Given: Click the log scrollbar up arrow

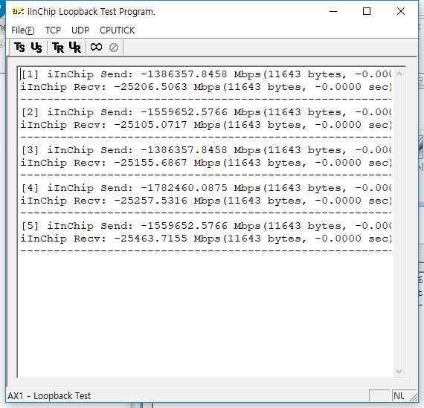Looking at the screenshot, I should [x=399, y=74].
